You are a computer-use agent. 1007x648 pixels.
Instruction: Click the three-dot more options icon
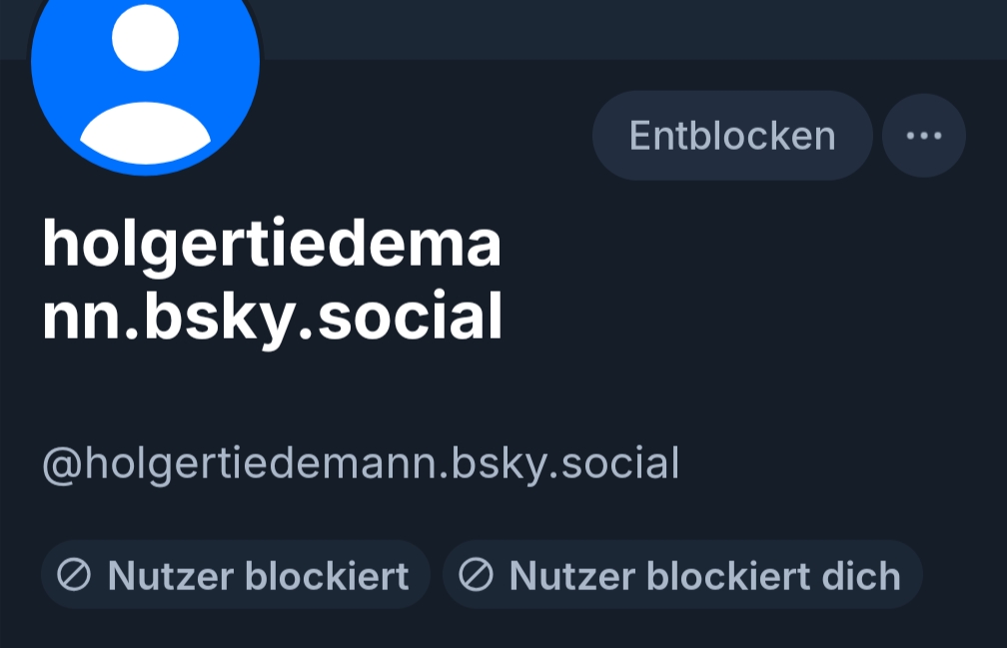[x=923, y=136]
